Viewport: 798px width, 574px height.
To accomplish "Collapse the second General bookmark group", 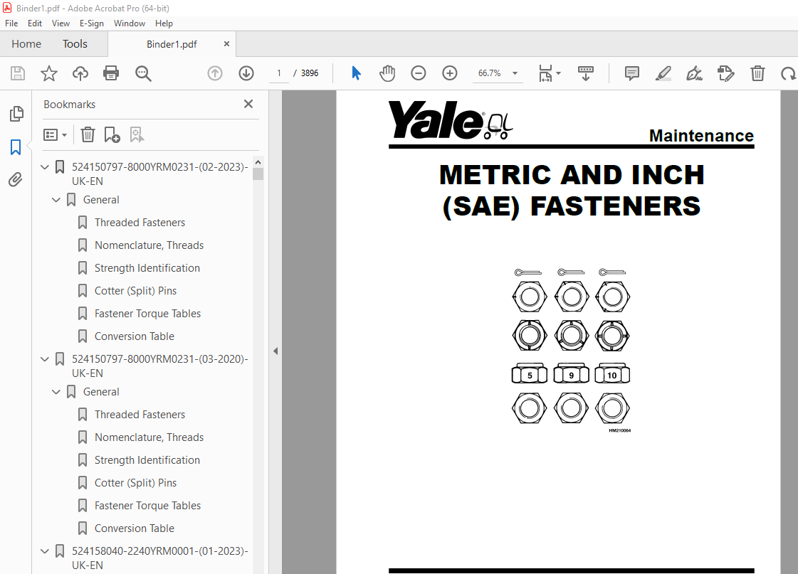I will coord(56,392).
